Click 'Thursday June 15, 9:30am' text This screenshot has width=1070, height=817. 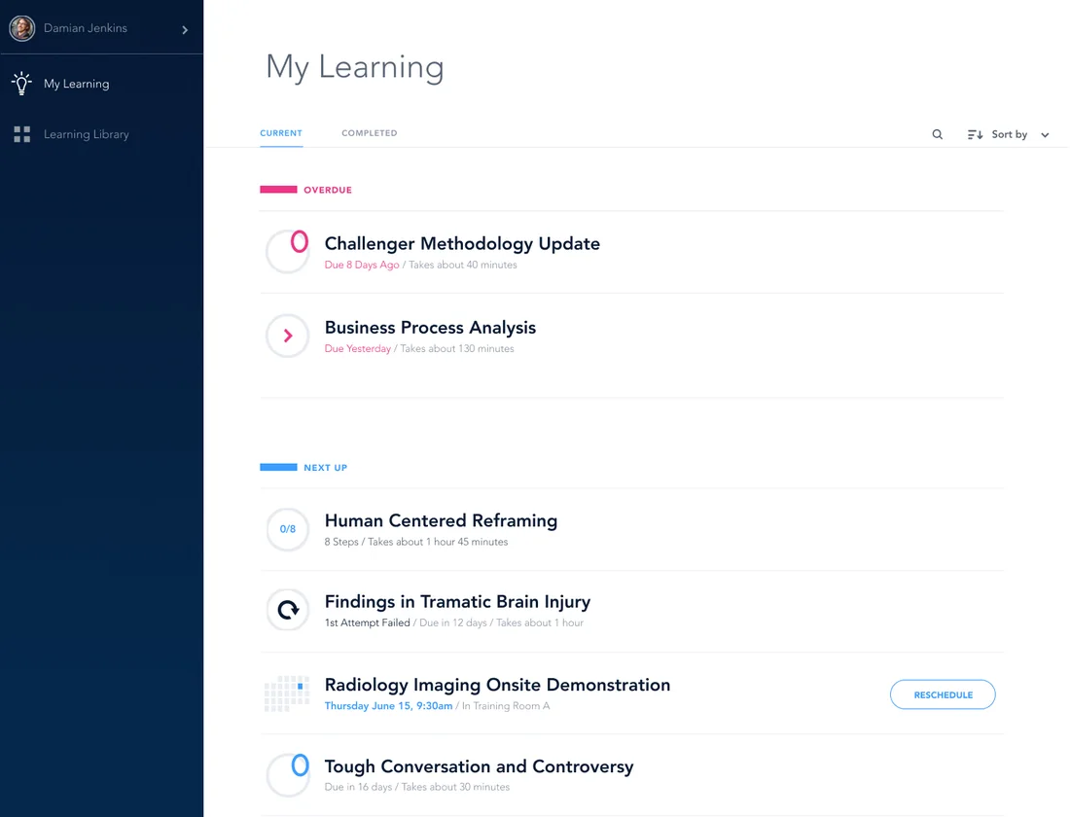point(388,706)
